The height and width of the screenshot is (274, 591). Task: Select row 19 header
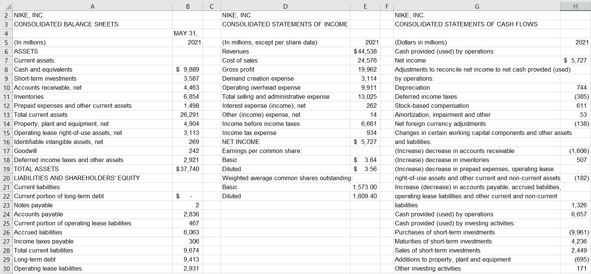pyautogui.click(x=6, y=169)
